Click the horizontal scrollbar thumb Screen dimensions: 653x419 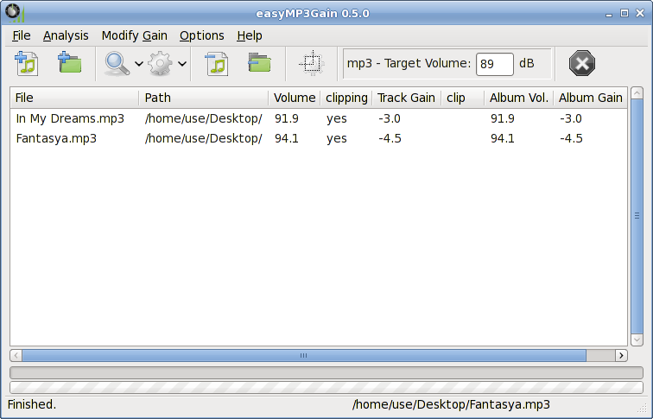coord(304,356)
